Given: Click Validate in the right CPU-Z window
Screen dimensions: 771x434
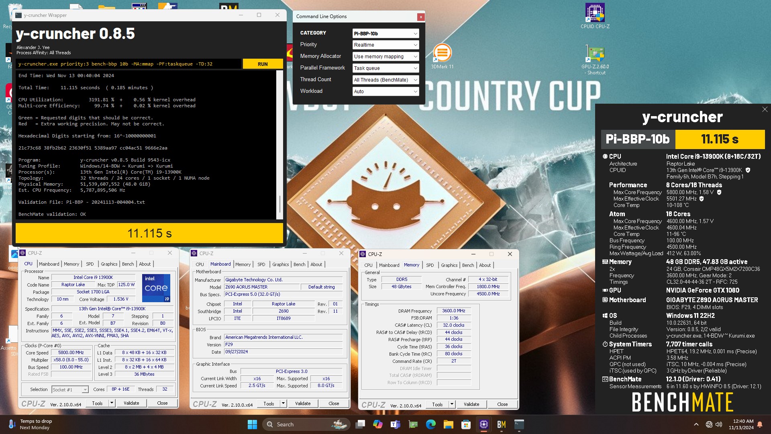Looking at the screenshot, I should [471, 404].
